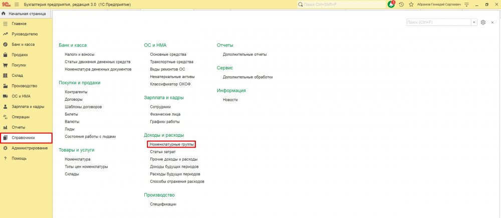Click user name Абрамов Геннадий Сергеевич
The image size is (501, 218).
[439, 4]
